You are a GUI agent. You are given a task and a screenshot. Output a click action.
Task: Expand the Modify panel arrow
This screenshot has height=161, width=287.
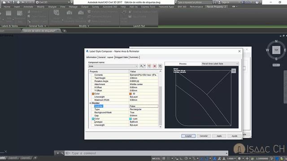pyautogui.click(x=89, y=26)
